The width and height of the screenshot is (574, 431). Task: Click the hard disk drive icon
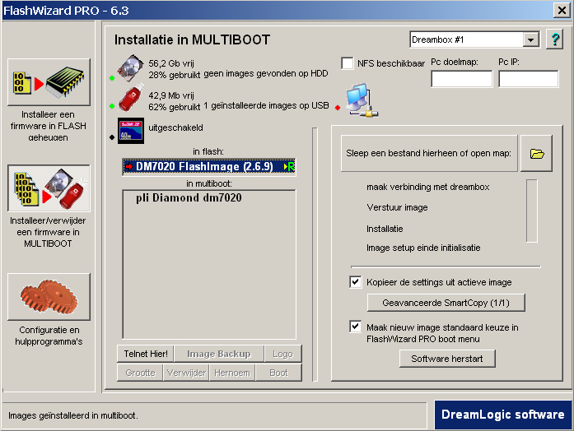[131, 67]
